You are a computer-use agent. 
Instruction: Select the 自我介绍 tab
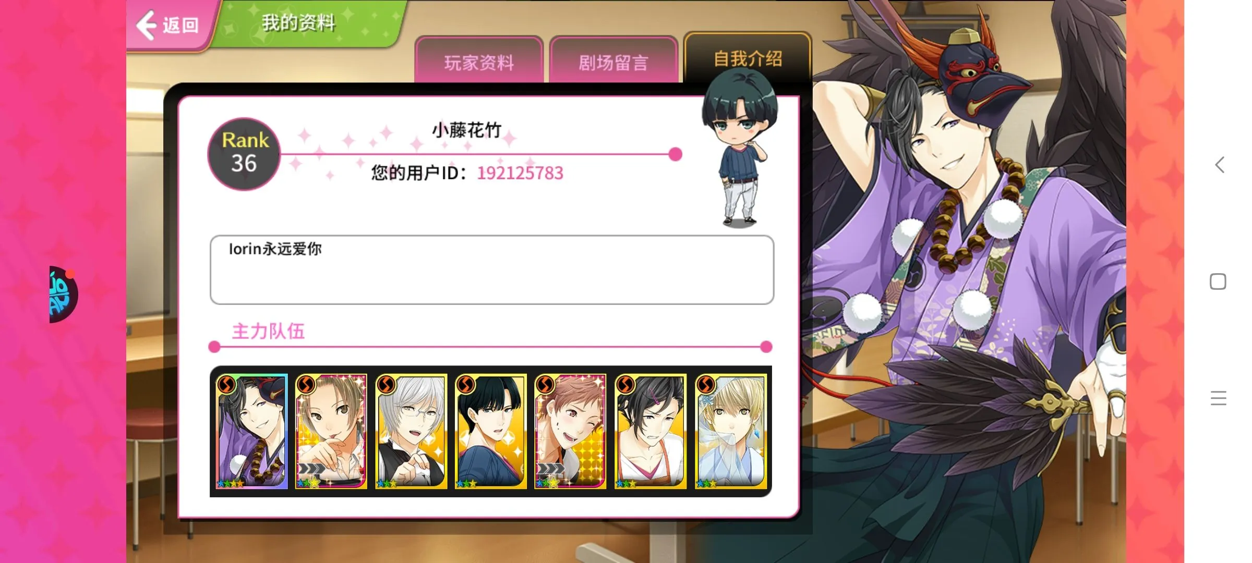coord(748,58)
